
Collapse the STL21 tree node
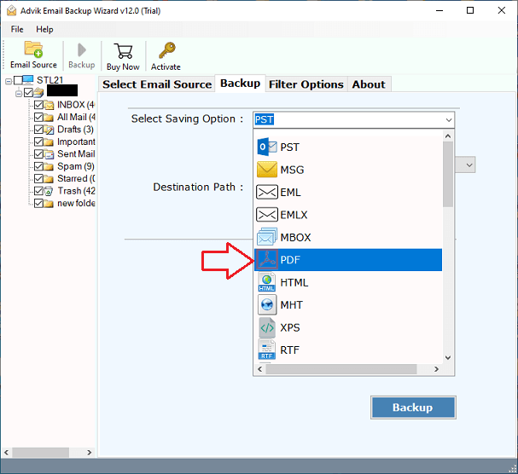(x=9, y=81)
